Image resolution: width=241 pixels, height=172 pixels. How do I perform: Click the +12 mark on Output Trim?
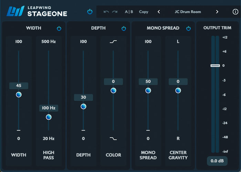[225, 37]
